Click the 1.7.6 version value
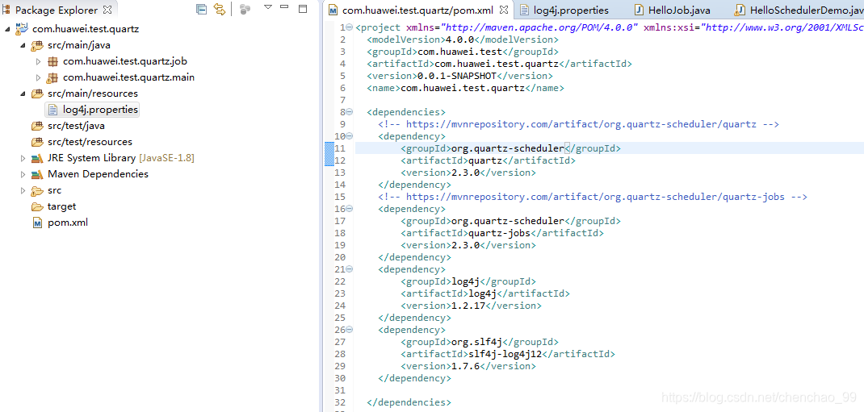864x412 pixels. [x=465, y=366]
